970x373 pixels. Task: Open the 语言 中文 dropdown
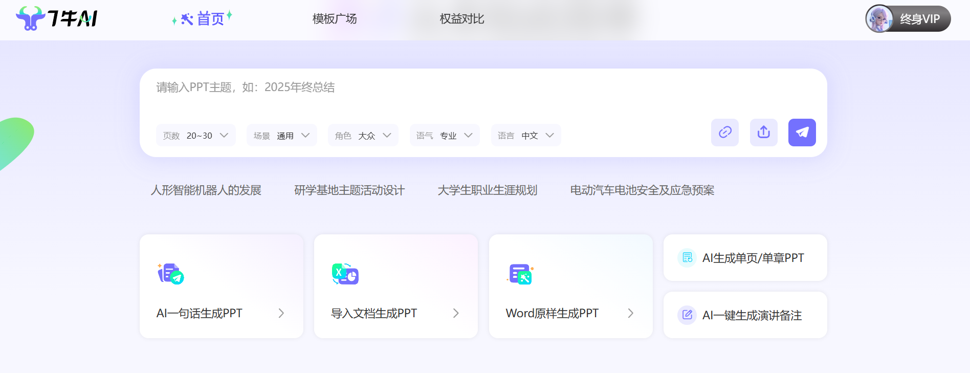coord(525,136)
